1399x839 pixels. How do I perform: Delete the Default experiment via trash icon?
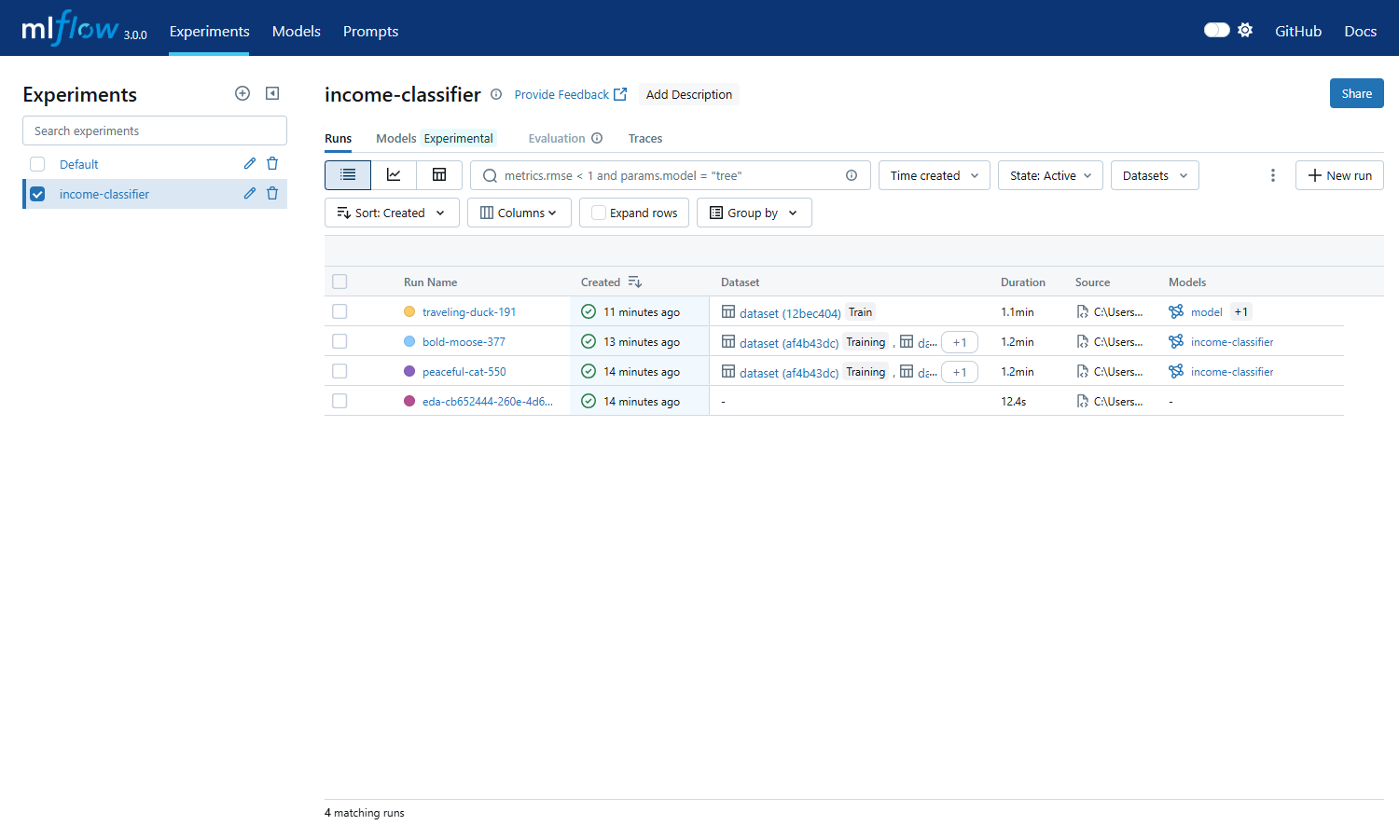(x=272, y=164)
